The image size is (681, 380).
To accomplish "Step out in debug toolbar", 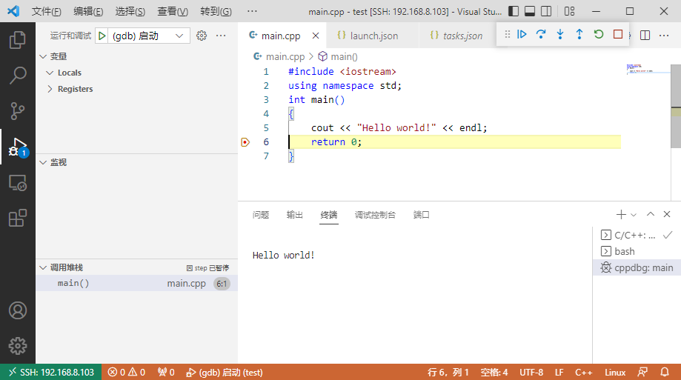I will [579, 34].
